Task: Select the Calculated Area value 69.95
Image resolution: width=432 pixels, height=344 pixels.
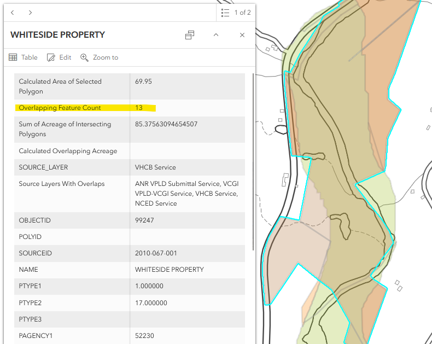Action: tap(143, 81)
